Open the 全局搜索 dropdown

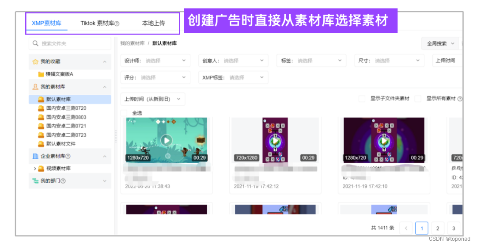click(x=440, y=44)
